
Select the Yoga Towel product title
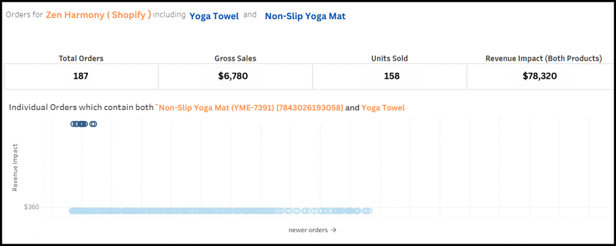(x=214, y=16)
